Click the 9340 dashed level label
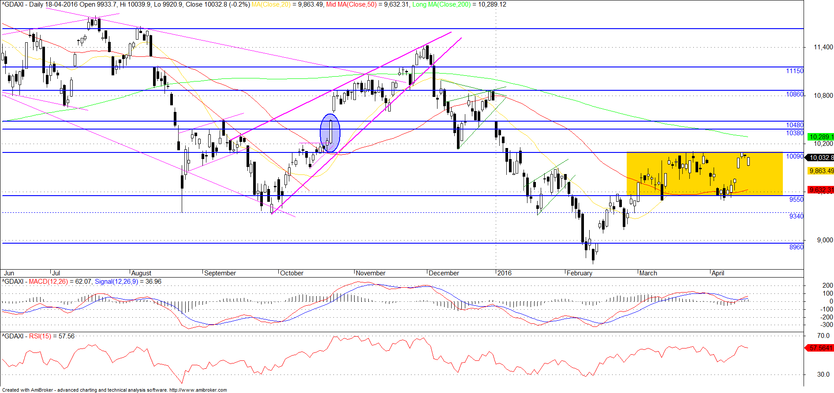The width and height of the screenshot is (834, 393). coord(797,216)
